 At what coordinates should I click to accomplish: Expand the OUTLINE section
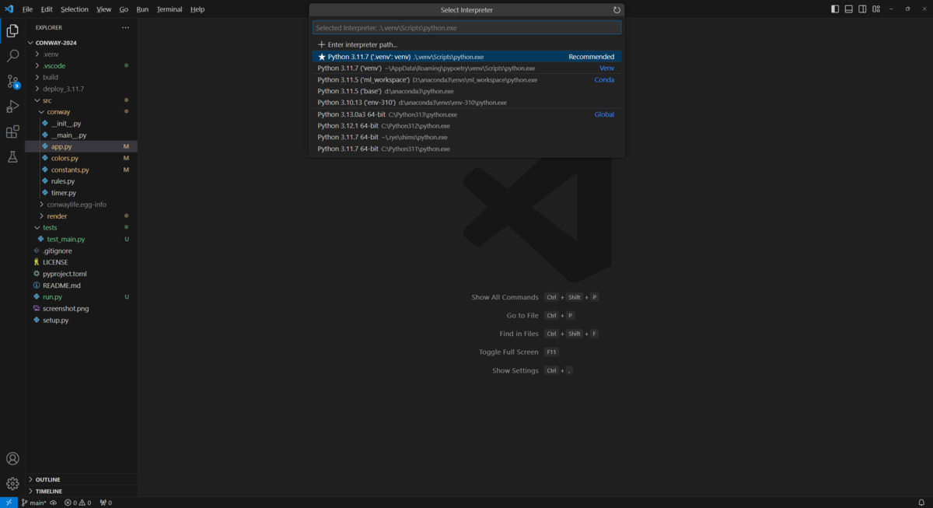pyautogui.click(x=47, y=479)
